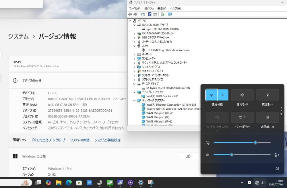Viewport: 287px width, 188px height.
Task: Click the Windows logo beside Windows の仕様
Action: (15, 156)
